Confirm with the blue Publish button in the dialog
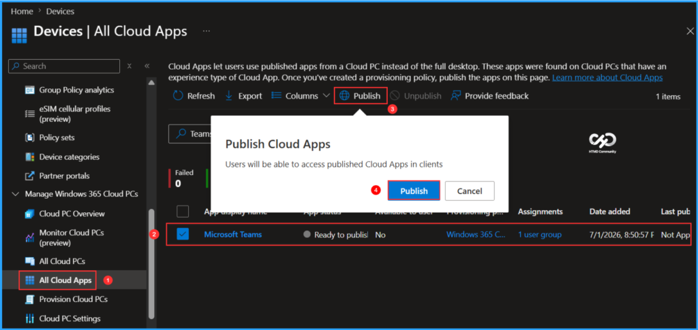The width and height of the screenshot is (698, 330). point(414,191)
